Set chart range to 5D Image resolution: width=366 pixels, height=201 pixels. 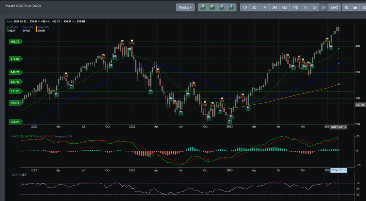tap(254, 7)
